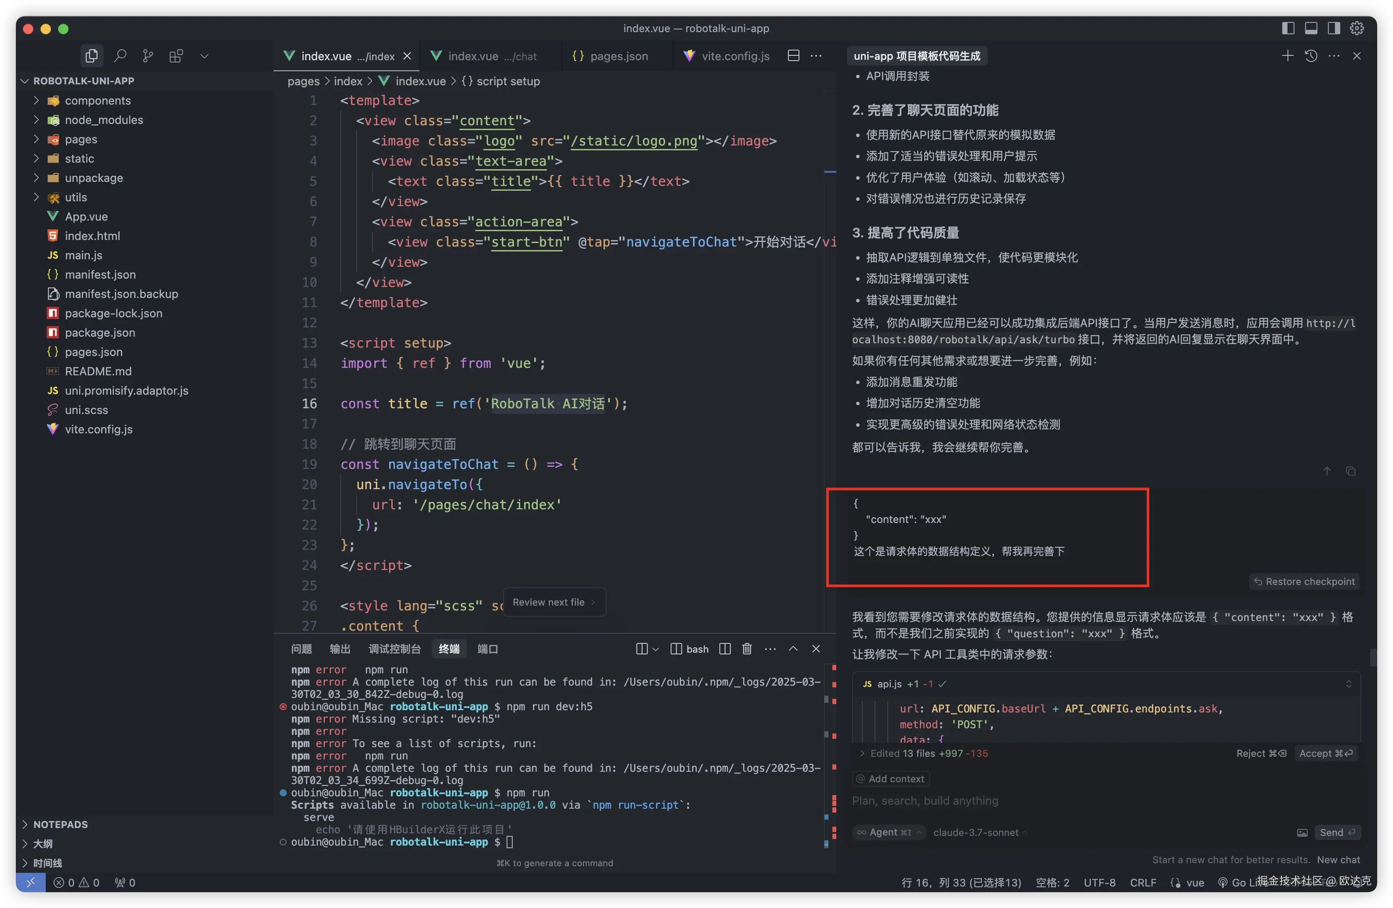This screenshot has height=908, width=1393.
Task: Click the chat input field placeholder
Action: [x=925, y=801]
